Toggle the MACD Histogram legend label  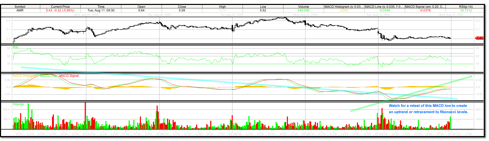pos(25,76)
